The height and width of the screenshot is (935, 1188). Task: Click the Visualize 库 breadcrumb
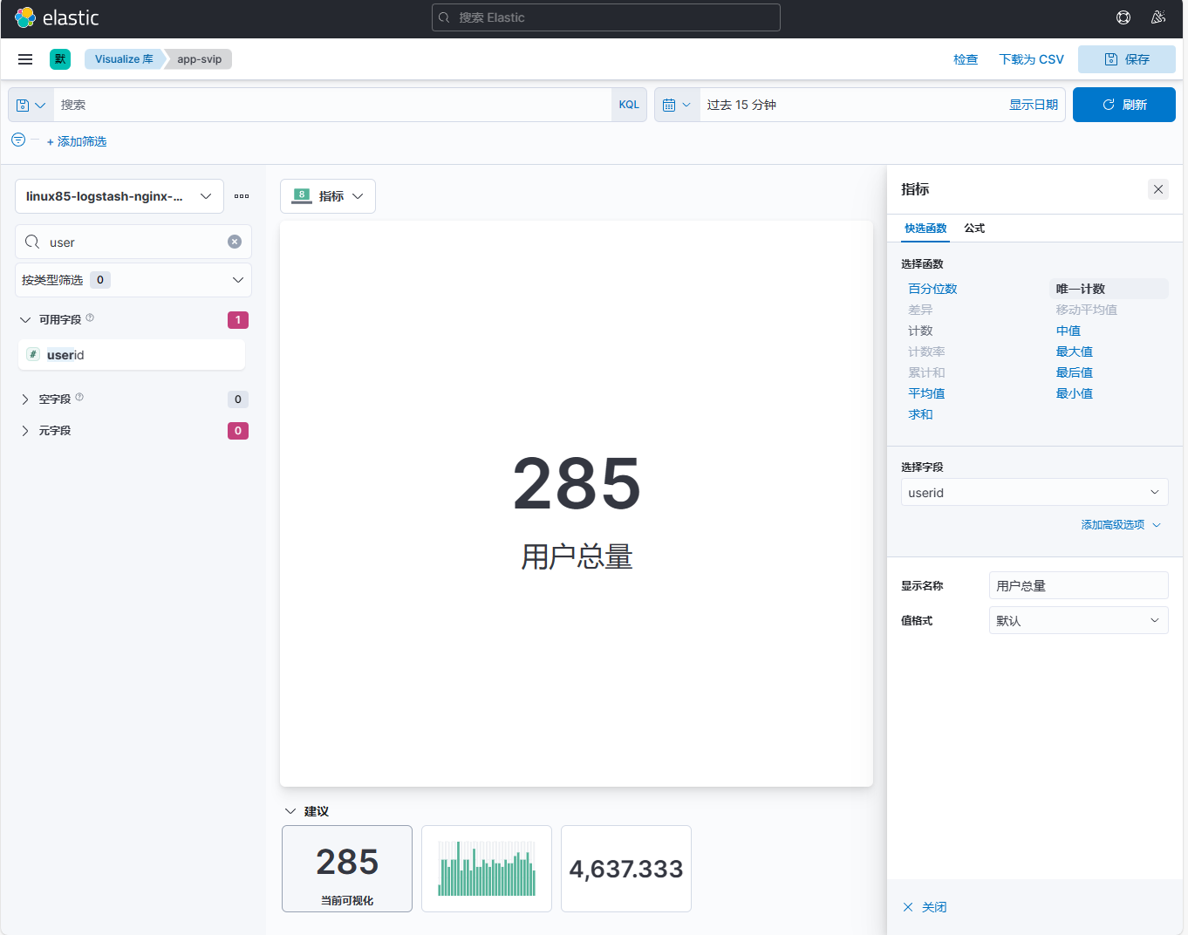coord(124,59)
